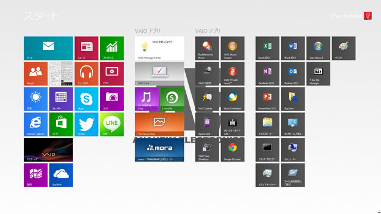Launch PlayMemories Home
381x214 pixels.
(x=207, y=48)
